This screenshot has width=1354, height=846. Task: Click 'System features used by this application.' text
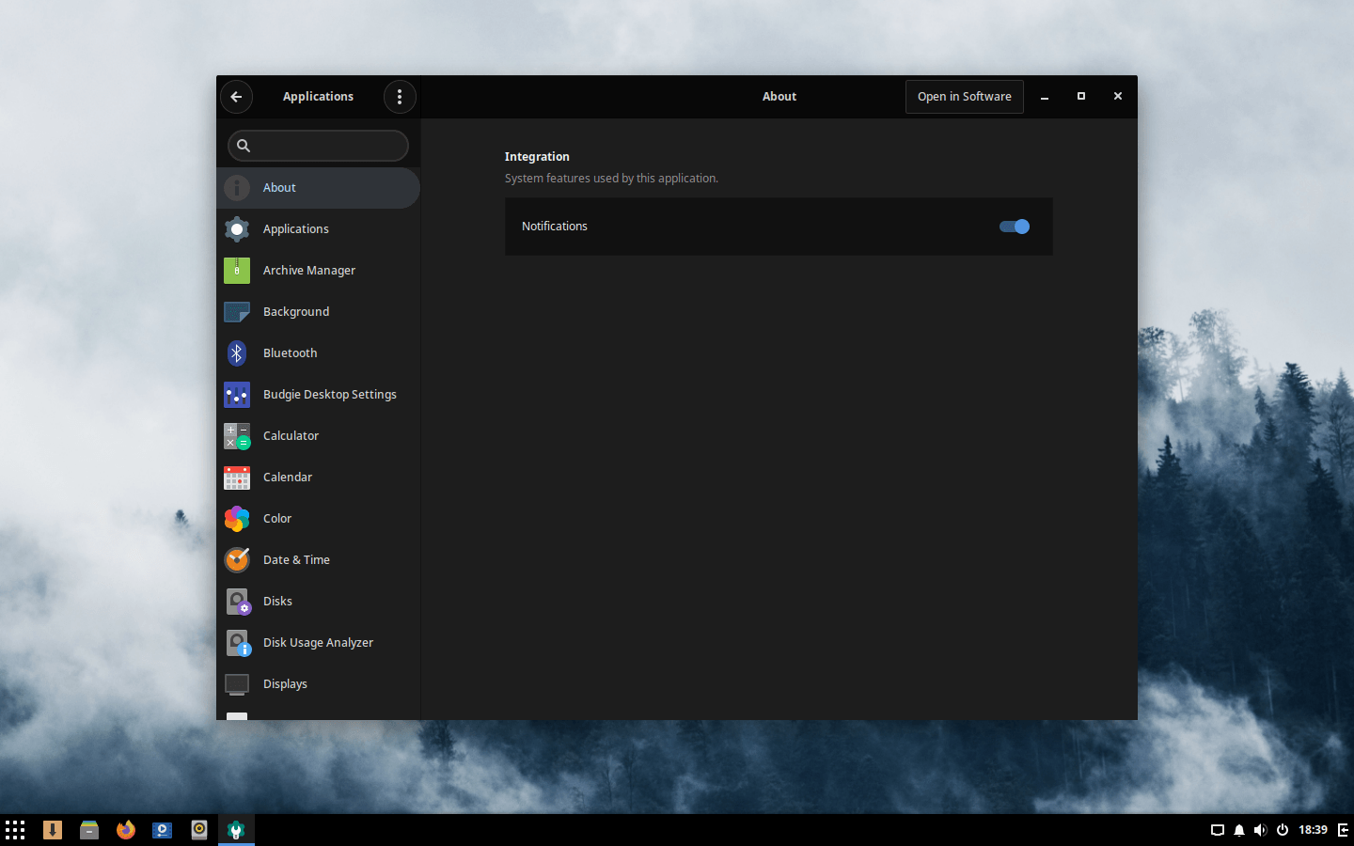(611, 179)
